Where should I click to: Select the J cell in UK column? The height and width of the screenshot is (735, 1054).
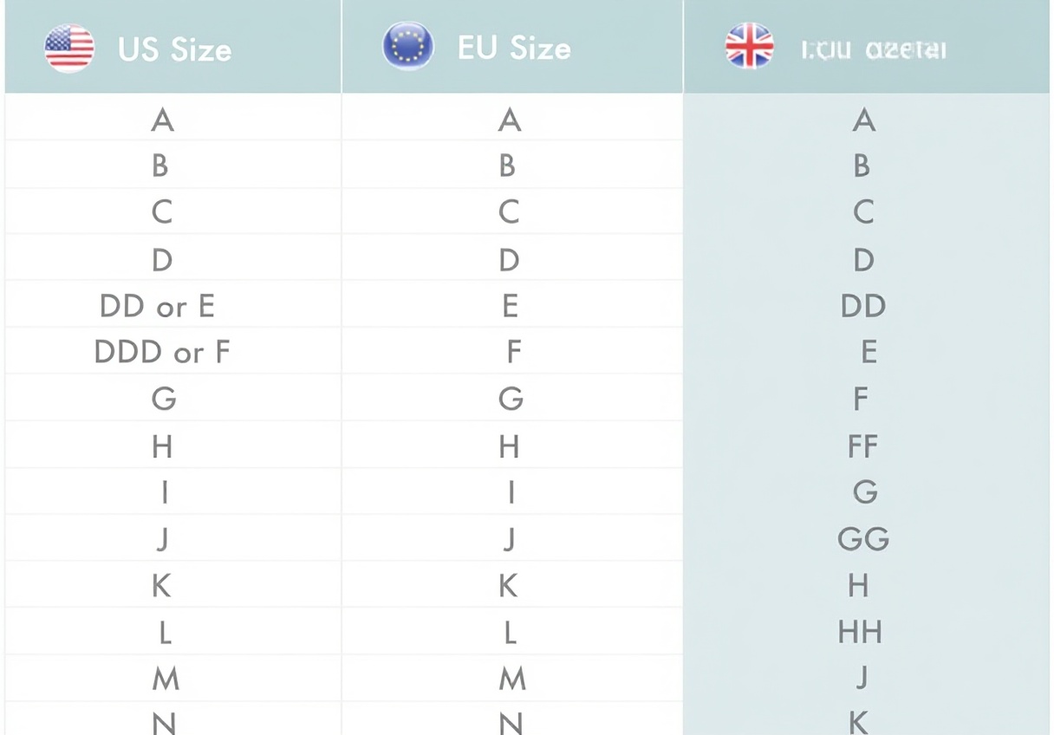click(x=862, y=677)
